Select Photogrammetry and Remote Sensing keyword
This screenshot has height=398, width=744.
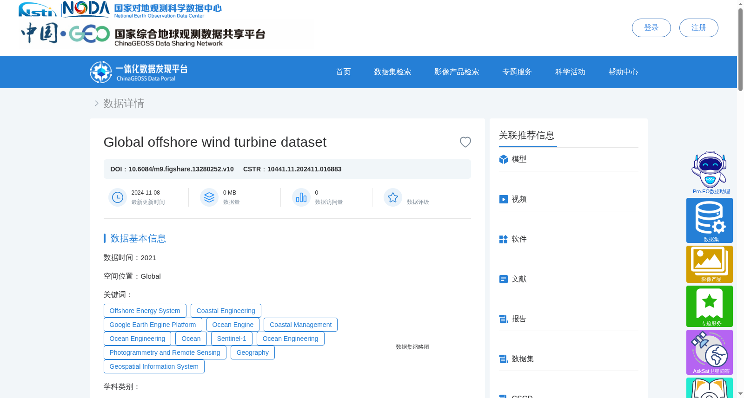click(x=165, y=352)
